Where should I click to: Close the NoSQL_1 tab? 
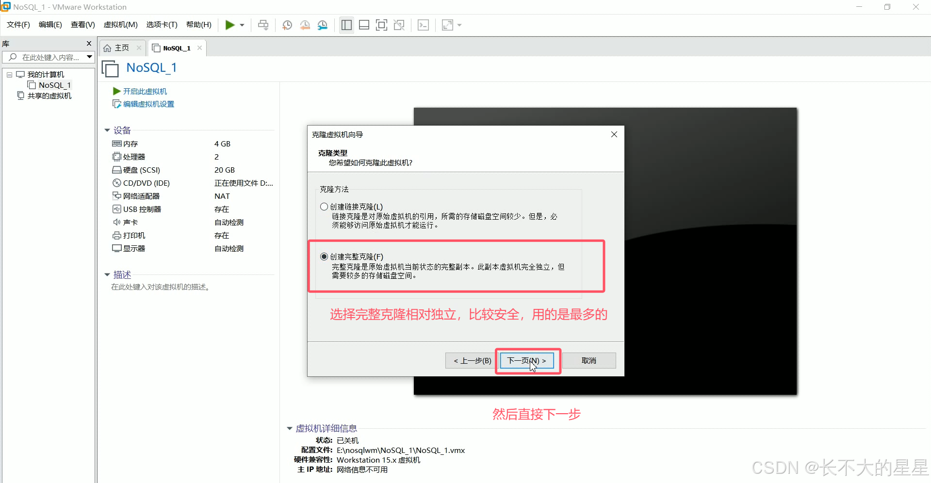coord(199,48)
